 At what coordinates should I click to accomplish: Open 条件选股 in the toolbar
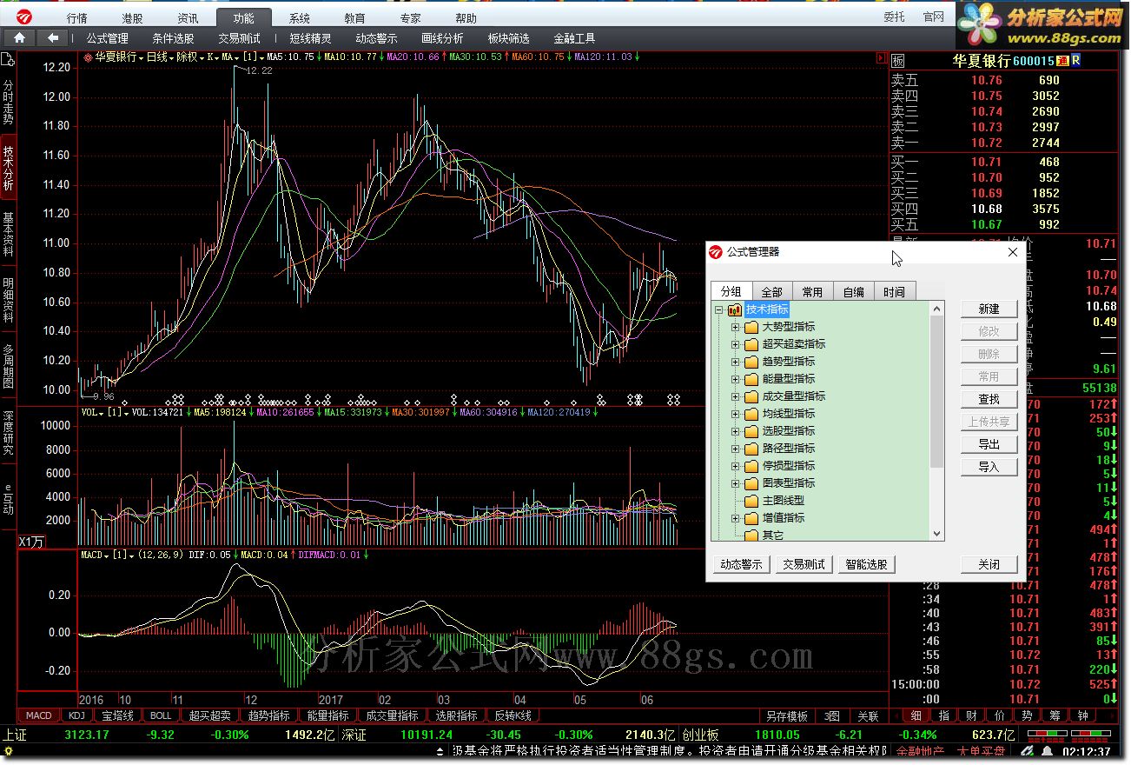(173, 38)
